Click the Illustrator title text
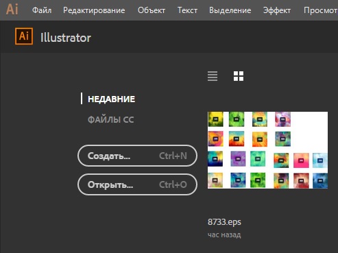 [x=66, y=38]
